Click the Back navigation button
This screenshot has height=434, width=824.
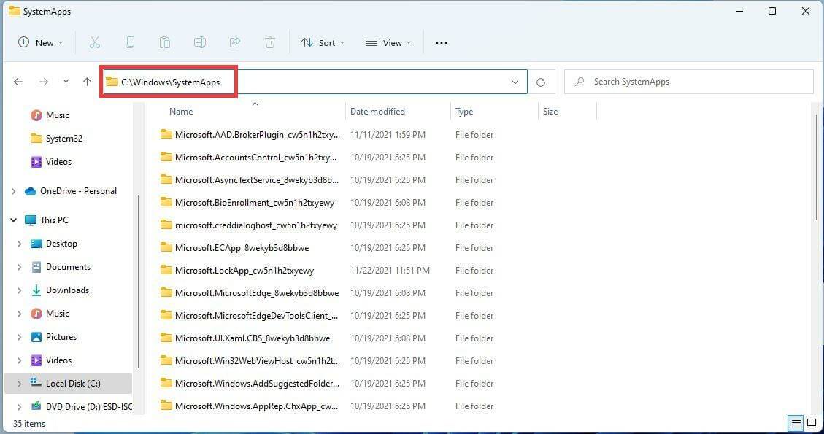(x=18, y=82)
